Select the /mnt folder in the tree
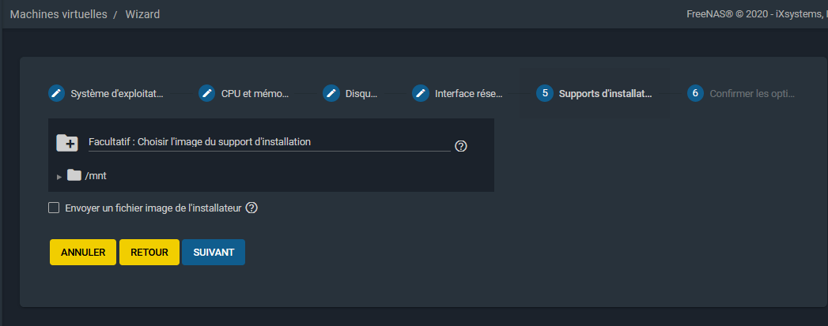 point(96,176)
